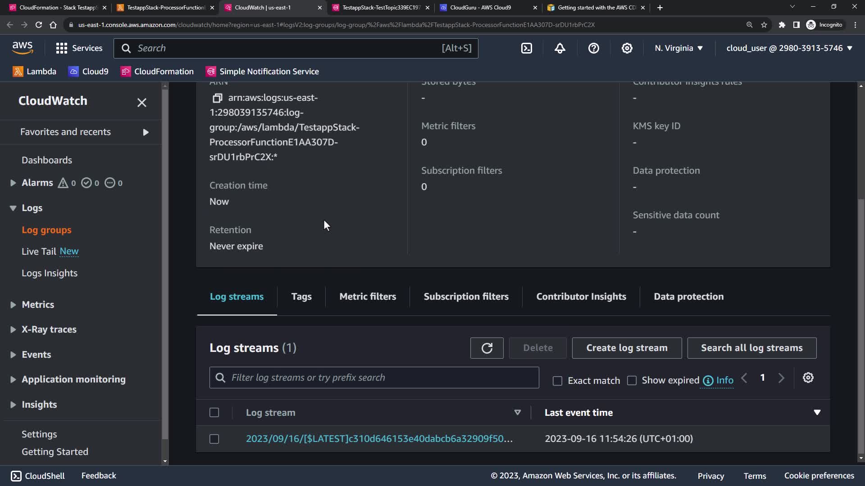Viewport: 865px width, 486px height.
Task: Close the CloudWatch side navigation panel
Action: click(x=142, y=103)
